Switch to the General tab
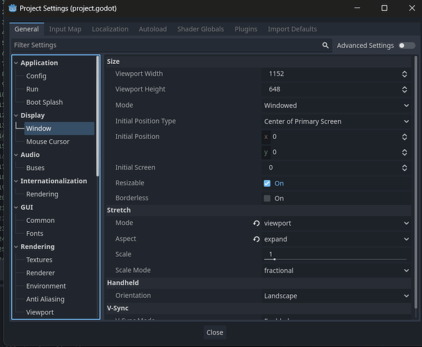Screen dimensions: 422x347 (26, 29)
